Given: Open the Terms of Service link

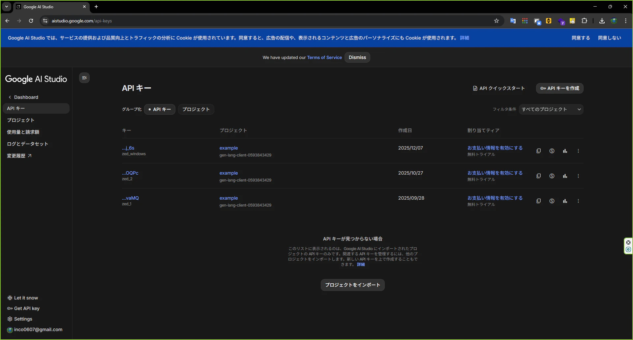Looking at the screenshot, I should [324, 57].
